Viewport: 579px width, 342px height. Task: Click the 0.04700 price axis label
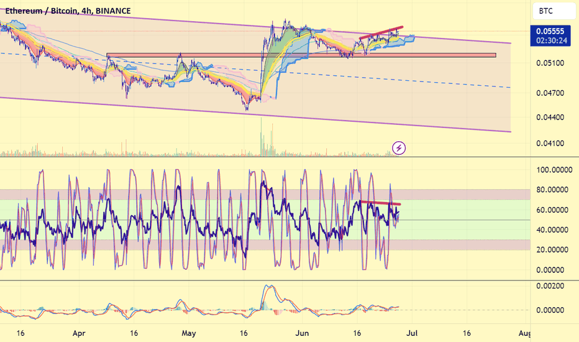tap(550, 93)
